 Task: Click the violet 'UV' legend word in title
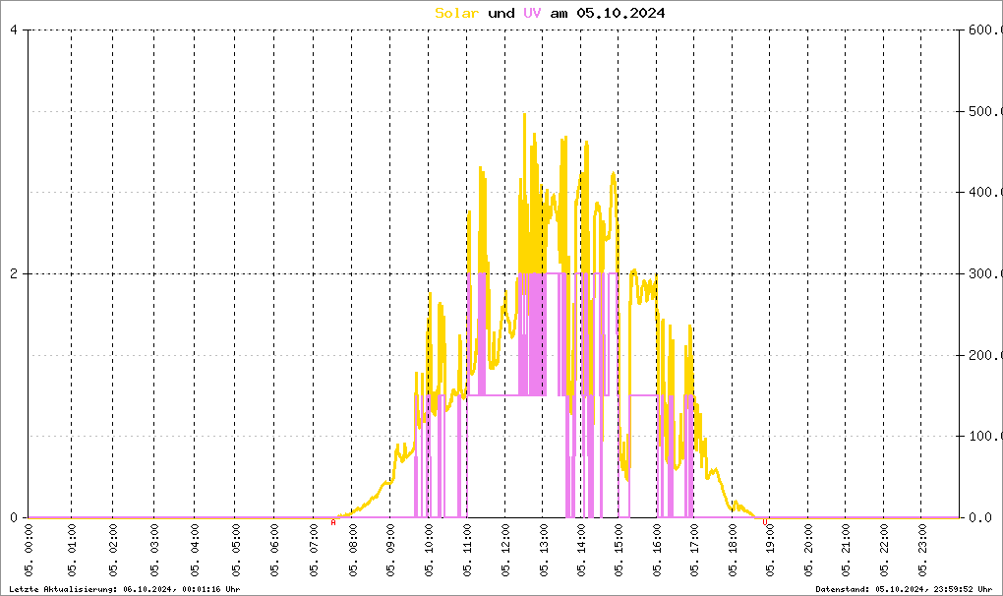click(532, 13)
